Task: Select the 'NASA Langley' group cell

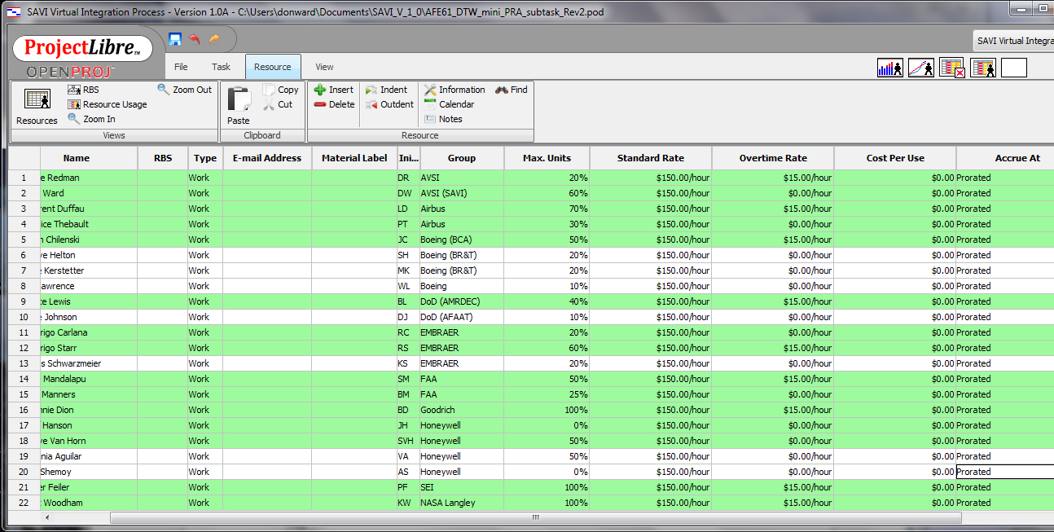Action: tap(461, 503)
